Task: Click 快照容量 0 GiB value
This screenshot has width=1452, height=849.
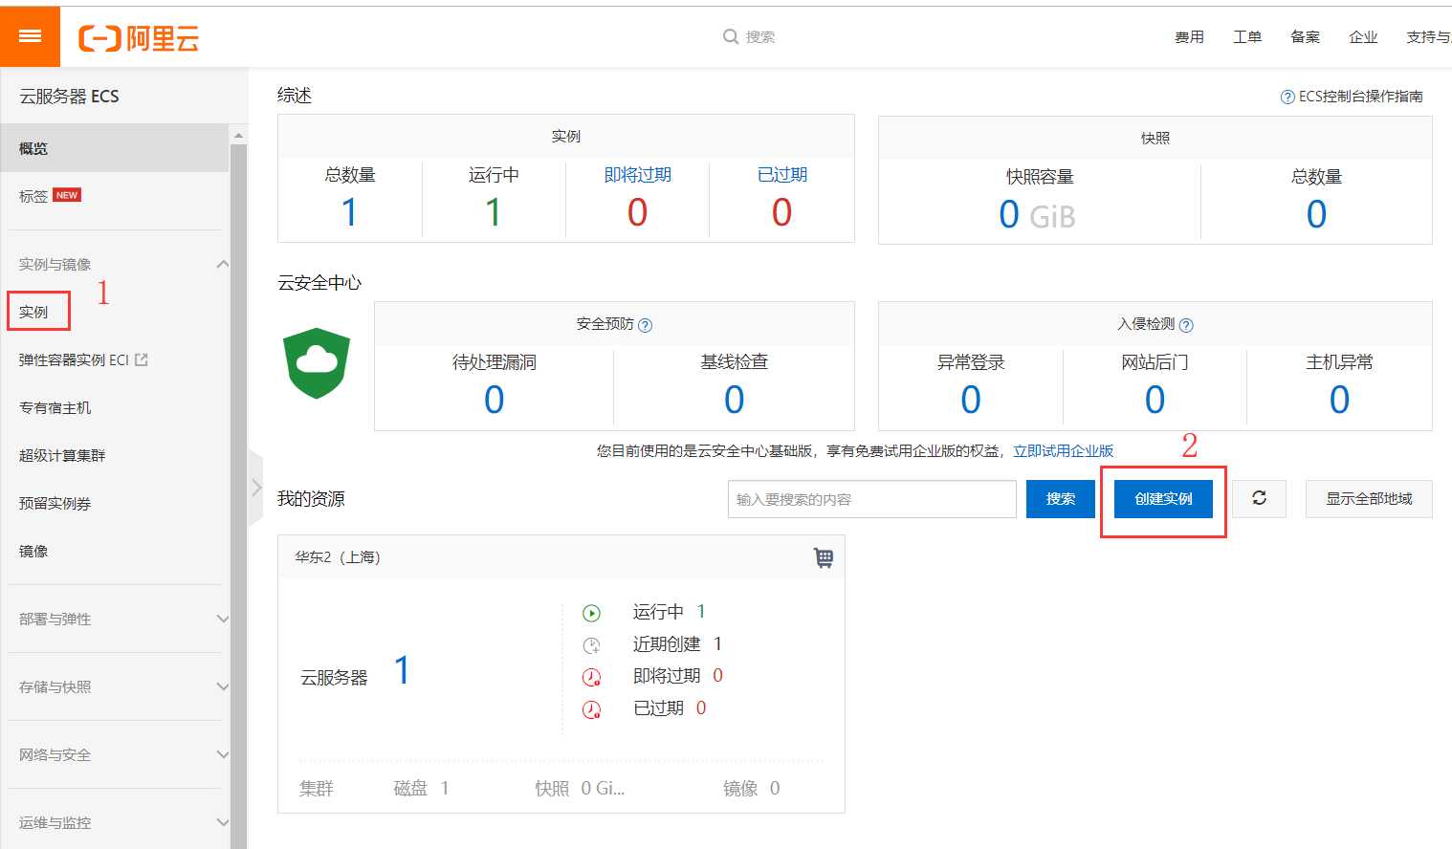Action: click(1037, 215)
